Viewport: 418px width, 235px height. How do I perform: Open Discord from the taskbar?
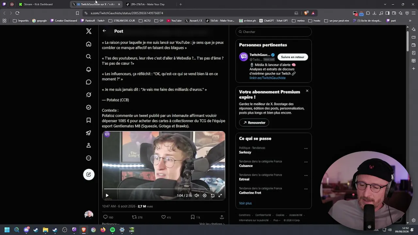(26, 230)
